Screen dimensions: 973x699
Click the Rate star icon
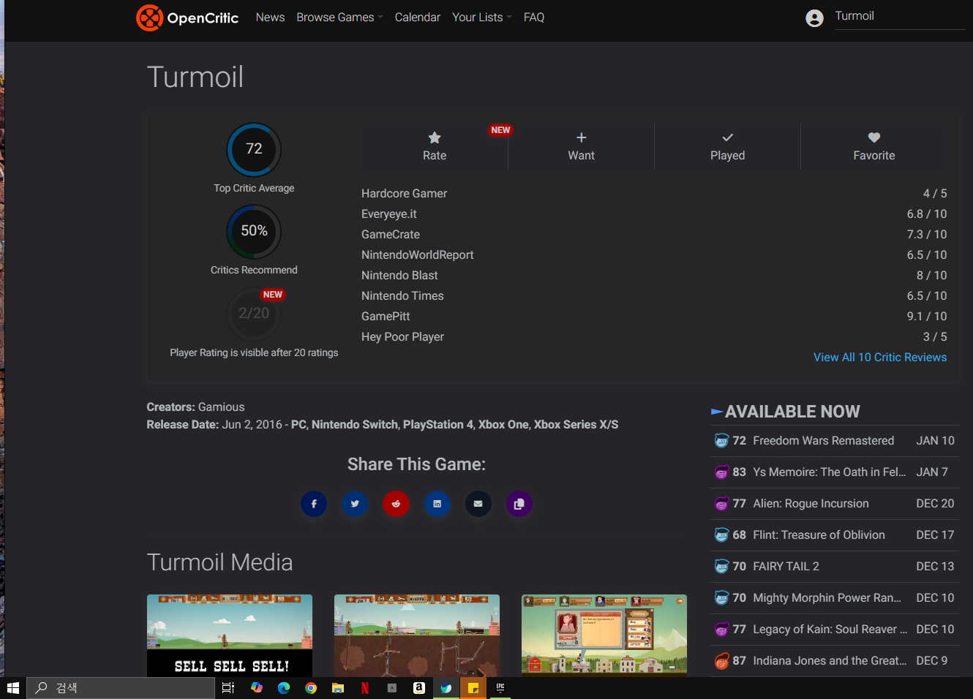[435, 137]
